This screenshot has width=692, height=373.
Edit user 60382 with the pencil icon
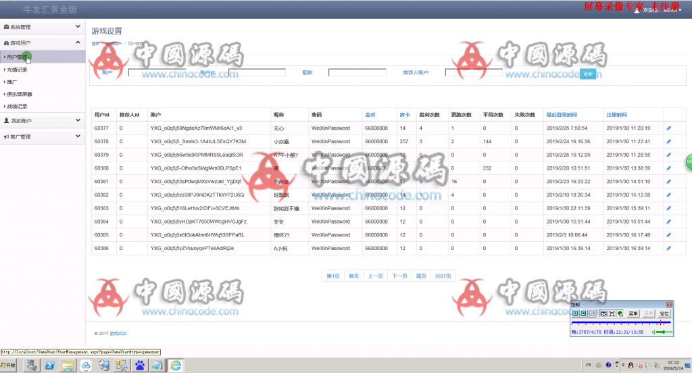(x=668, y=195)
